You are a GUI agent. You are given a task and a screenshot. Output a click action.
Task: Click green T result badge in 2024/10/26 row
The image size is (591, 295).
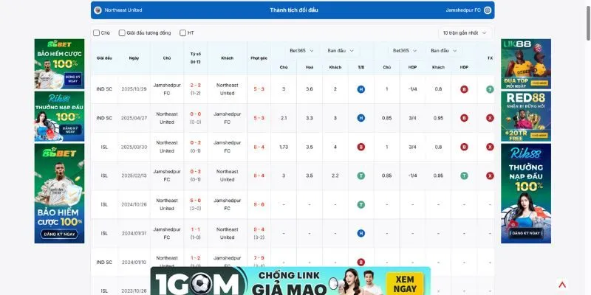(x=361, y=204)
